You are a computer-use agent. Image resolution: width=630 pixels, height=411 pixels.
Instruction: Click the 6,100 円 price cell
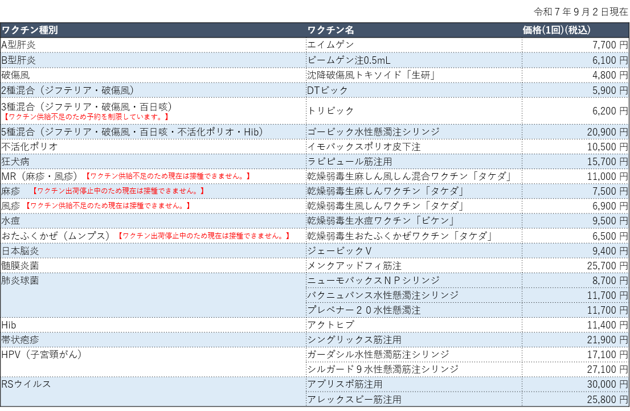[575, 60]
